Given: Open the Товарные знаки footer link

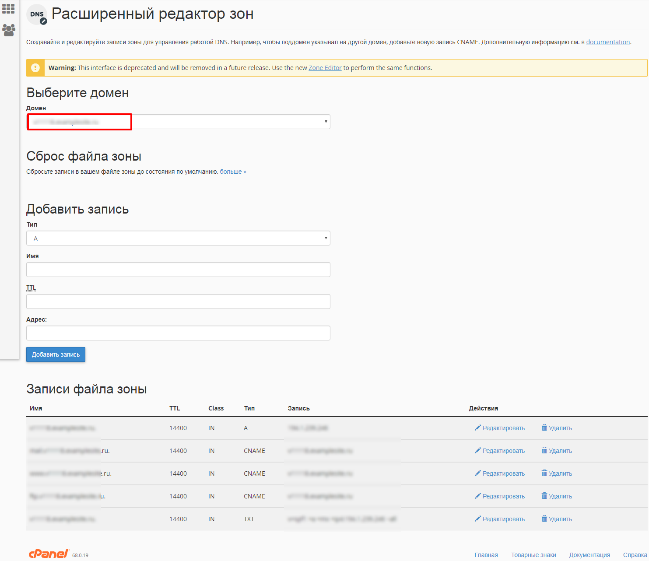Looking at the screenshot, I should click(533, 555).
